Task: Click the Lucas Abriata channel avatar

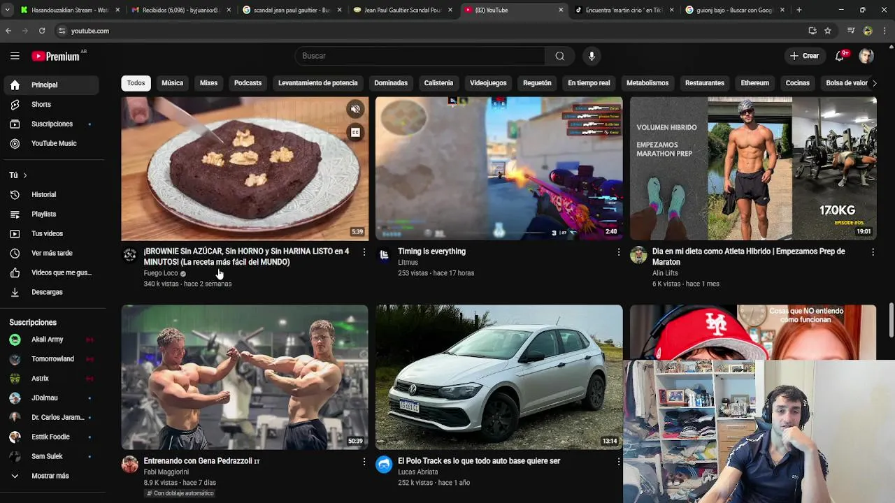Action: click(x=384, y=465)
